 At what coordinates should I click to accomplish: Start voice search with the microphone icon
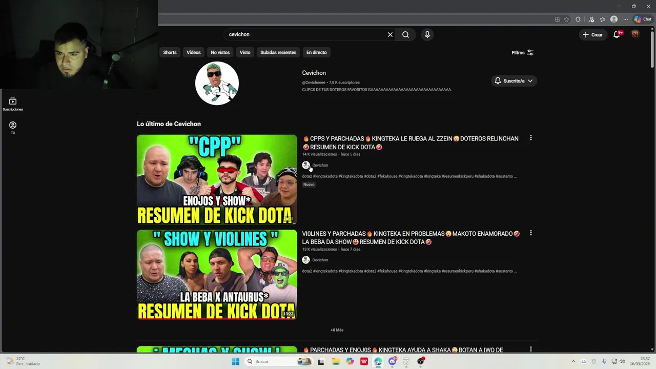point(427,34)
